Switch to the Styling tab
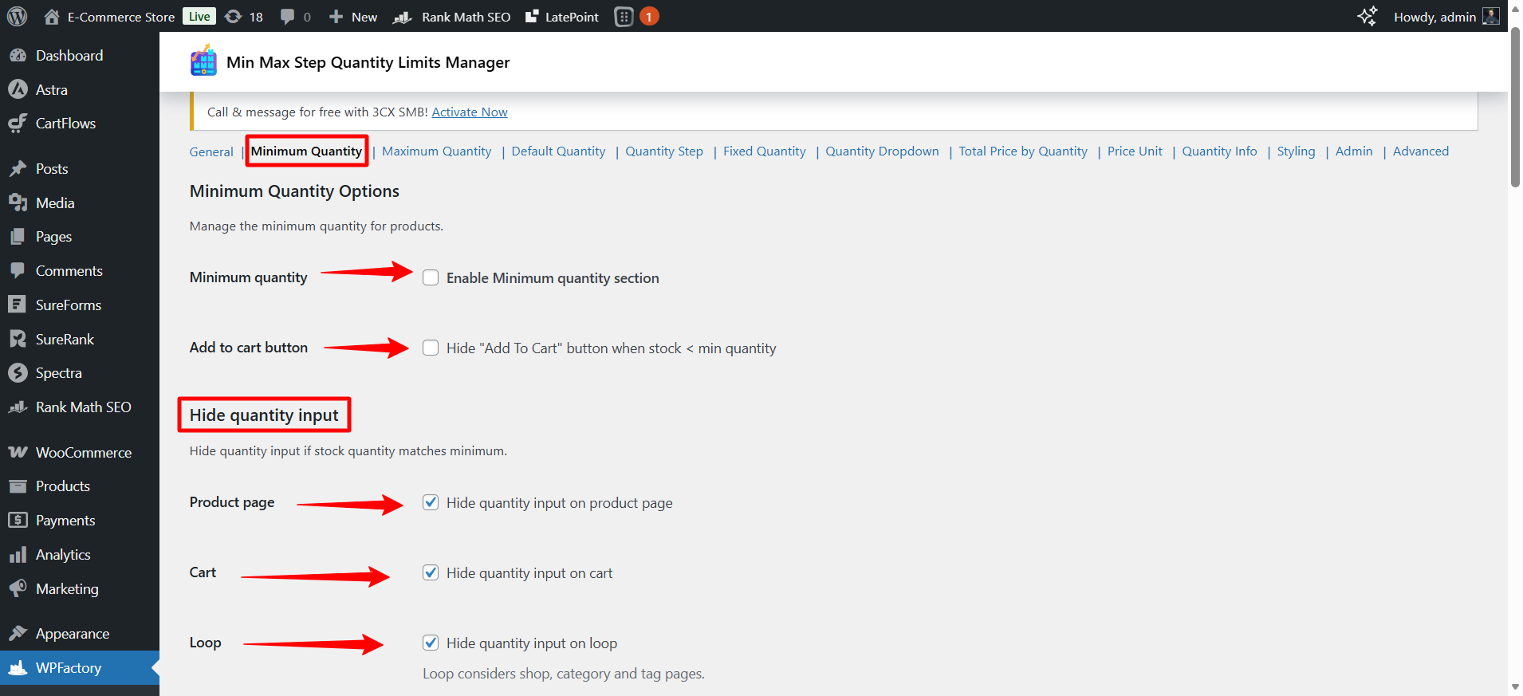The width and height of the screenshot is (1523, 696). (x=1296, y=151)
